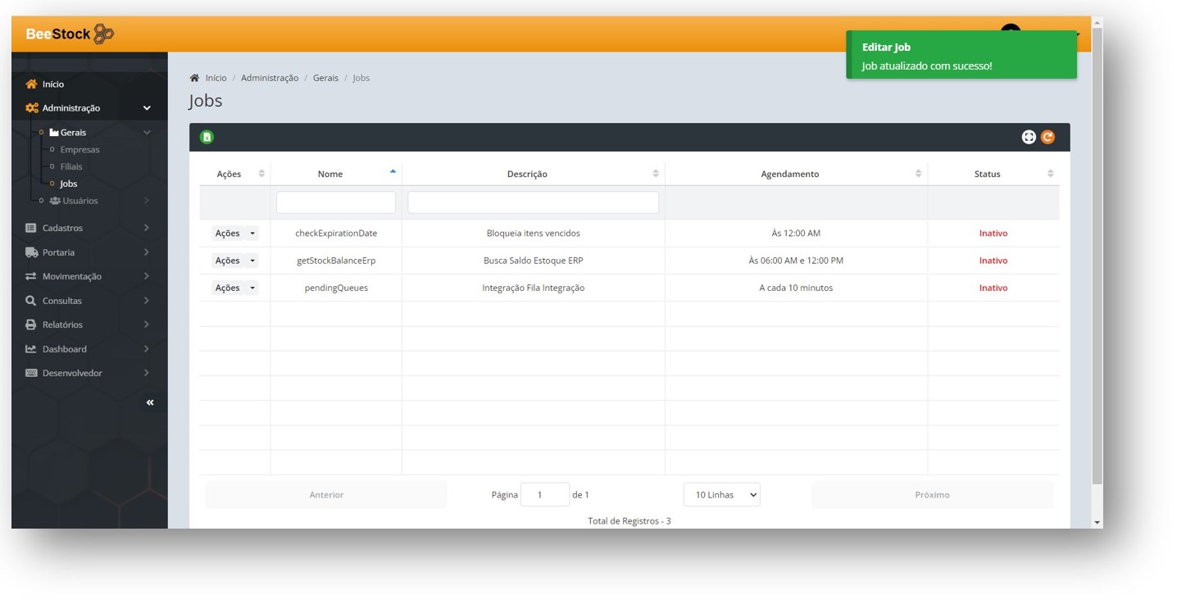
Task: Click the Próximo pagination button
Action: point(932,495)
